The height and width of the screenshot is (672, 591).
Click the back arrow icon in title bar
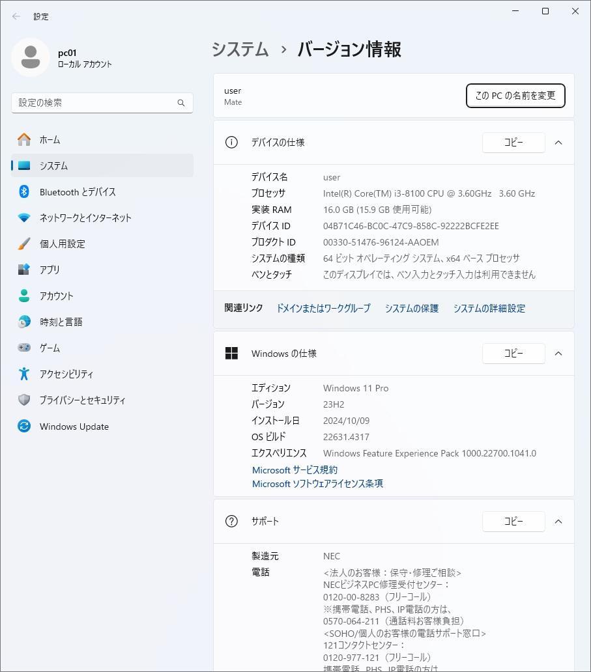tap(16, 16)
